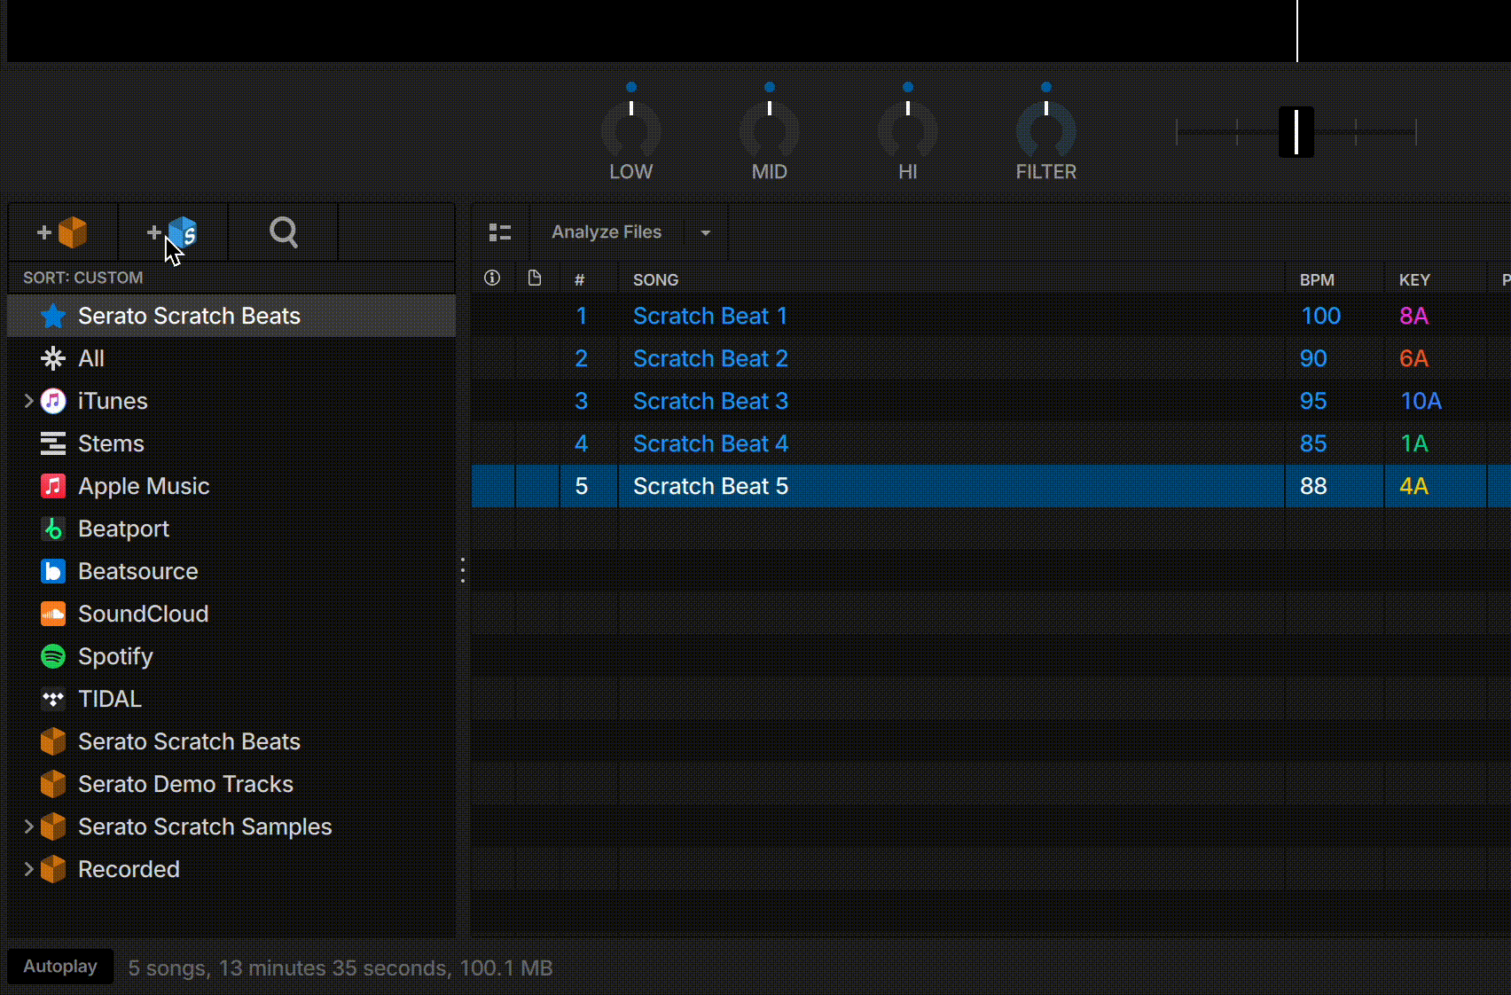
Task: Click the TIDAL logo icon
Action: (53, 699)
